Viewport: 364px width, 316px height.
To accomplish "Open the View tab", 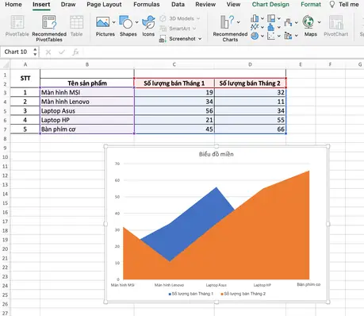I will click(x=233, y=5).
